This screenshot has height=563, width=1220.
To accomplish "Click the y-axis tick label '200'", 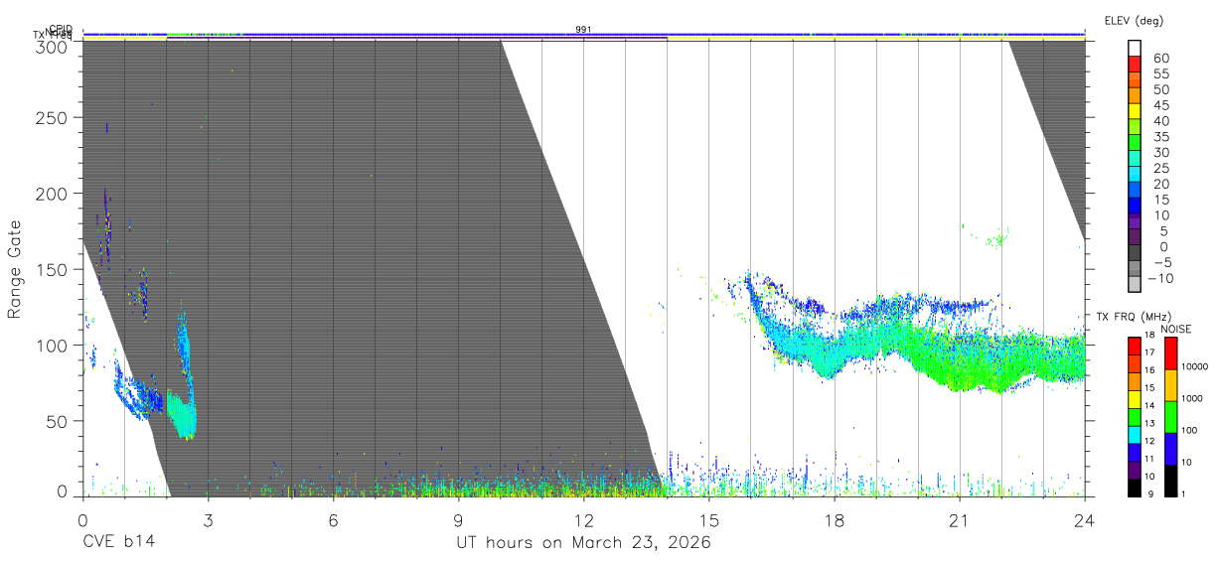I will [53, 194].
